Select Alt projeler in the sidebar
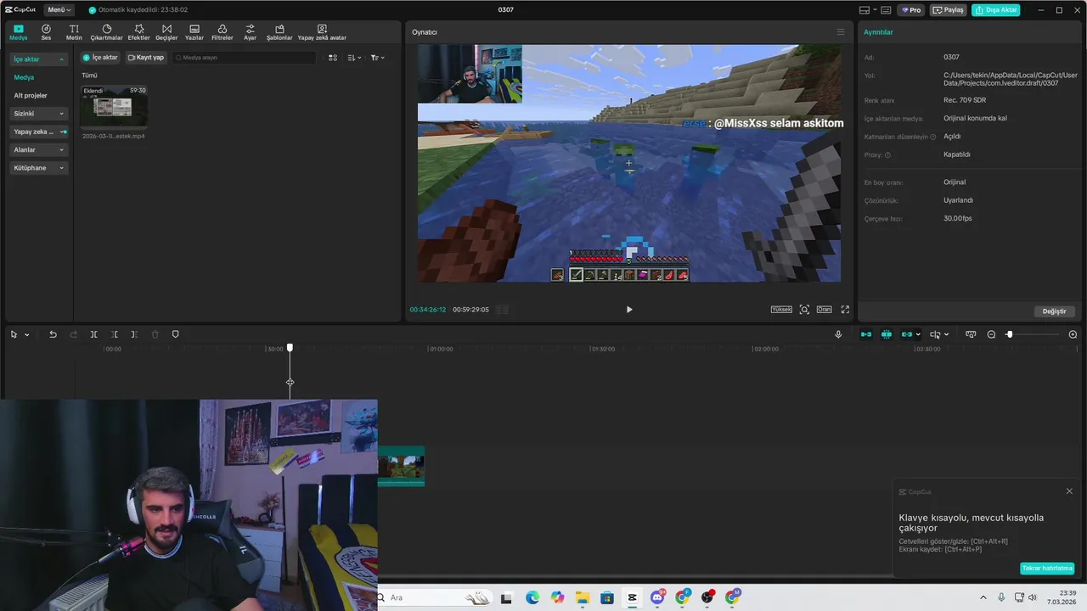Image resolution: width=1087 pixels, height=611 pixels. click(31, 95)
